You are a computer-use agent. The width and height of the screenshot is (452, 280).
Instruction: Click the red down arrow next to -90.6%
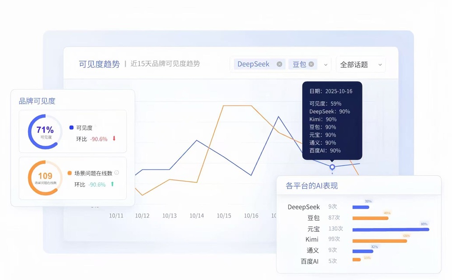[x=114, y=138]
